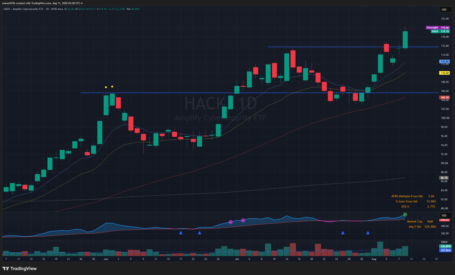This screenshot has width=455, height=275.
Task: Select the left purple circle on the indicator
Action: click(231, 222)
